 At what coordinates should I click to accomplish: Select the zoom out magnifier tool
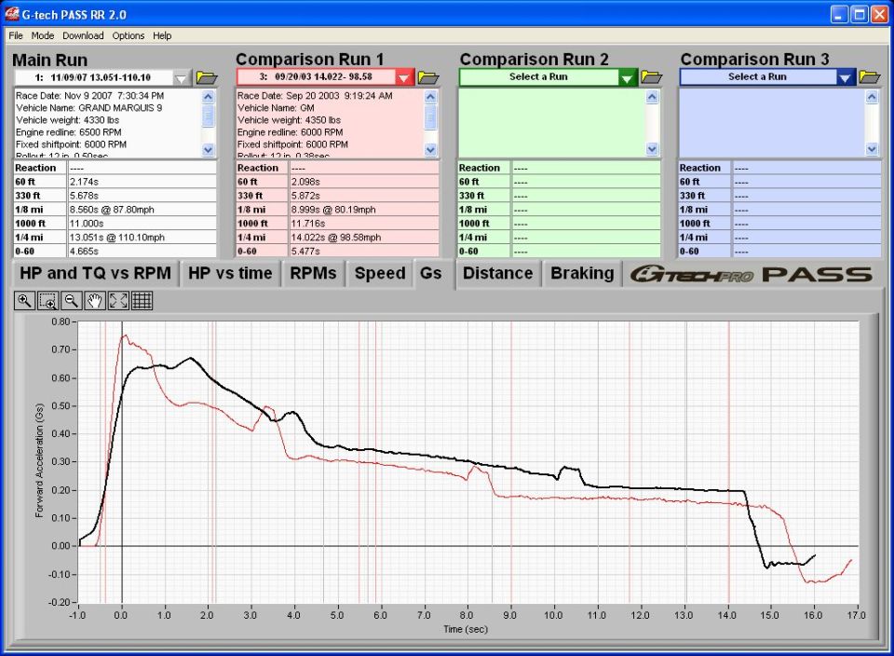(72, 301)
